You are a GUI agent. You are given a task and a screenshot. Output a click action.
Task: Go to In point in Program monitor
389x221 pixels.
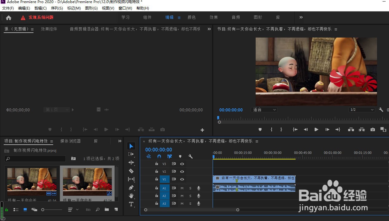click(295, 130)
